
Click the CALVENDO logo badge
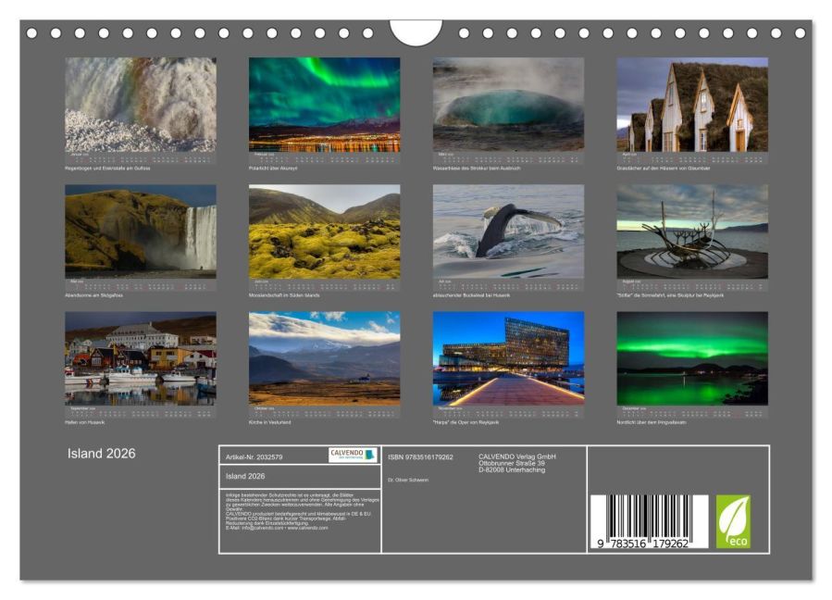pos(353,455)
